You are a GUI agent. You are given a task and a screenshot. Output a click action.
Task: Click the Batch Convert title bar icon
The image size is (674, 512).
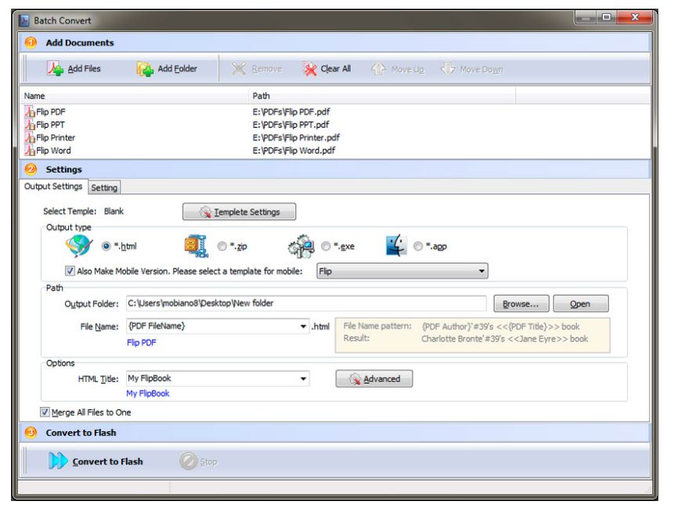click(24, 20)
